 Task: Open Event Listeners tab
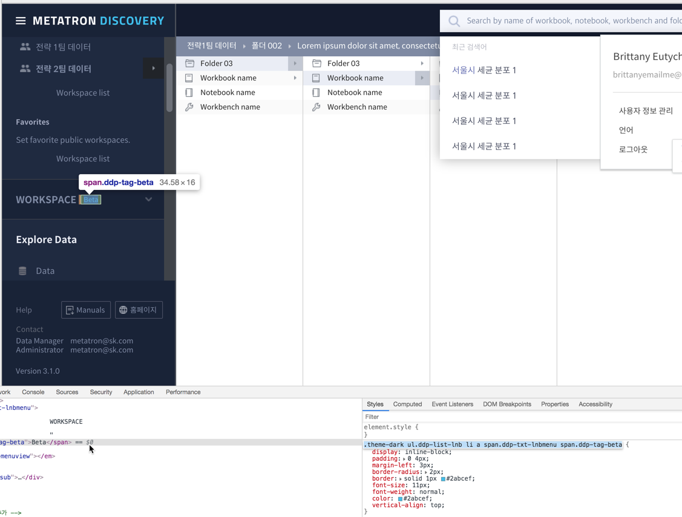(453, 404)
